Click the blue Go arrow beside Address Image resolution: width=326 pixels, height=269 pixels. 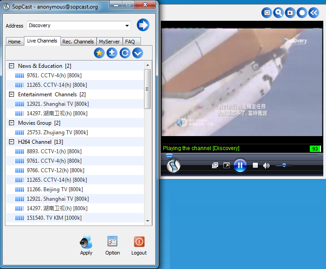pyautogui.click(x=143, y=25)
